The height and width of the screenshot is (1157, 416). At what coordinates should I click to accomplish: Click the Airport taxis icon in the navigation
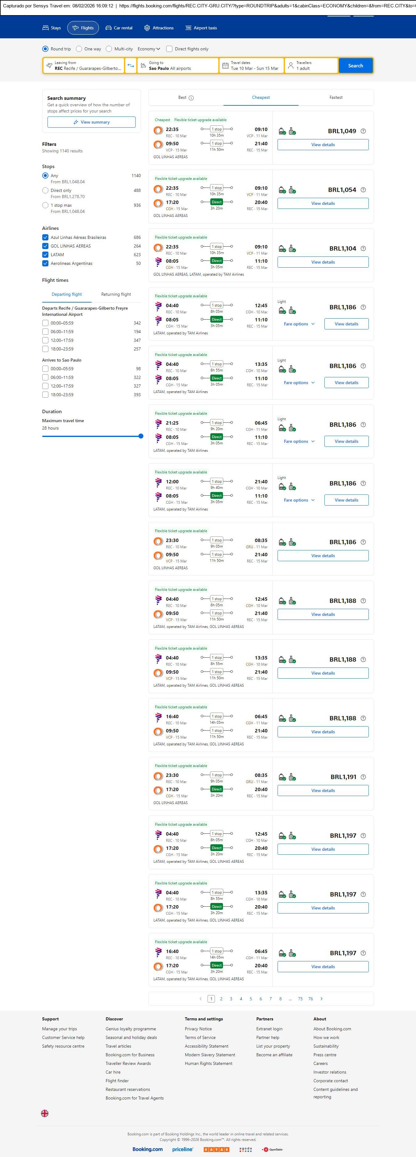click(x=188, y=28)
